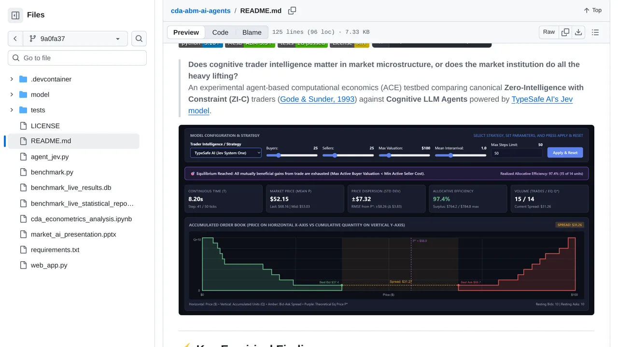618x347 pixels.
Task: Open the file search magnifier button
Action: click(x=139, y=39)
